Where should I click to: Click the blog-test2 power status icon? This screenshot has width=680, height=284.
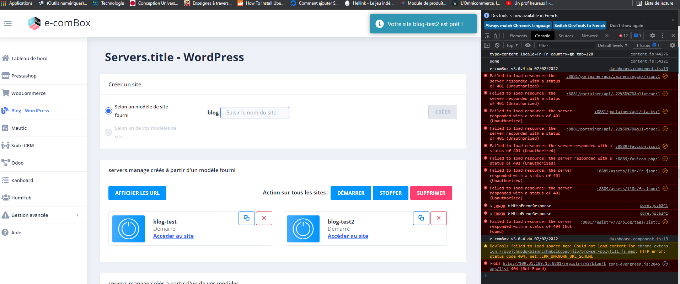(x=303, y=229)
